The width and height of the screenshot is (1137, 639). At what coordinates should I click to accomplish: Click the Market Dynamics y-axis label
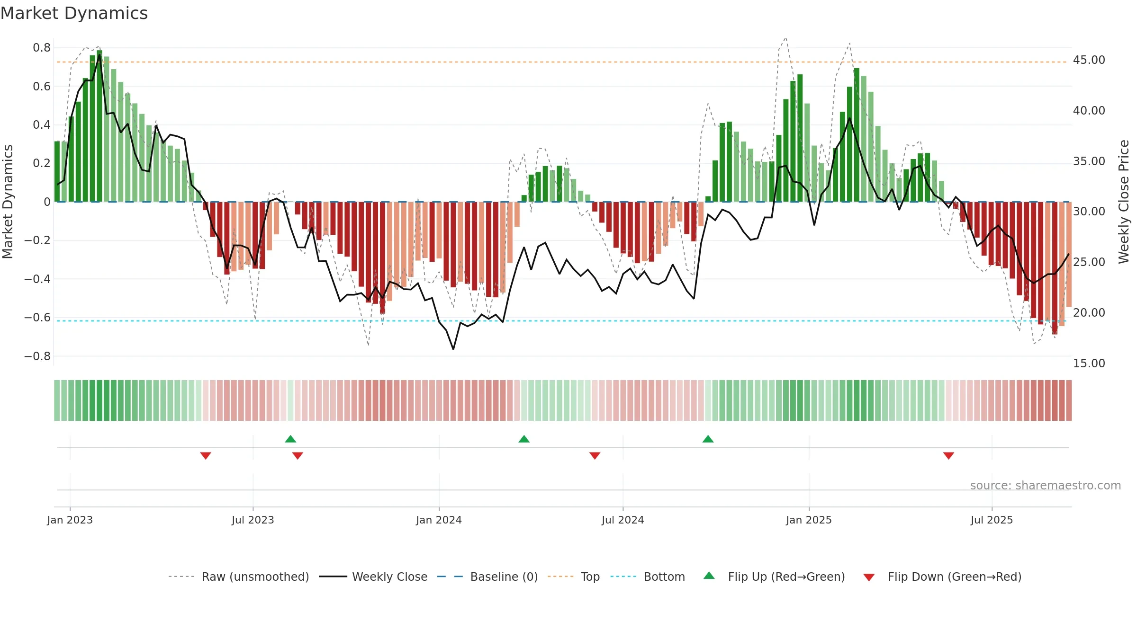tap(8, 202)
